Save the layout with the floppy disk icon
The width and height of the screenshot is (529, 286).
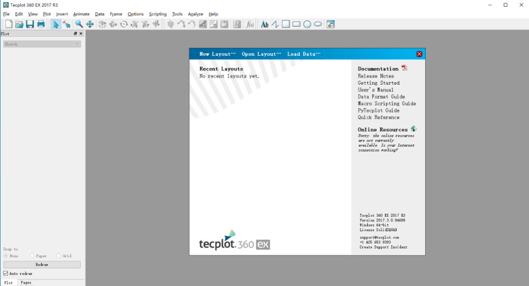[x=30, y=24]
